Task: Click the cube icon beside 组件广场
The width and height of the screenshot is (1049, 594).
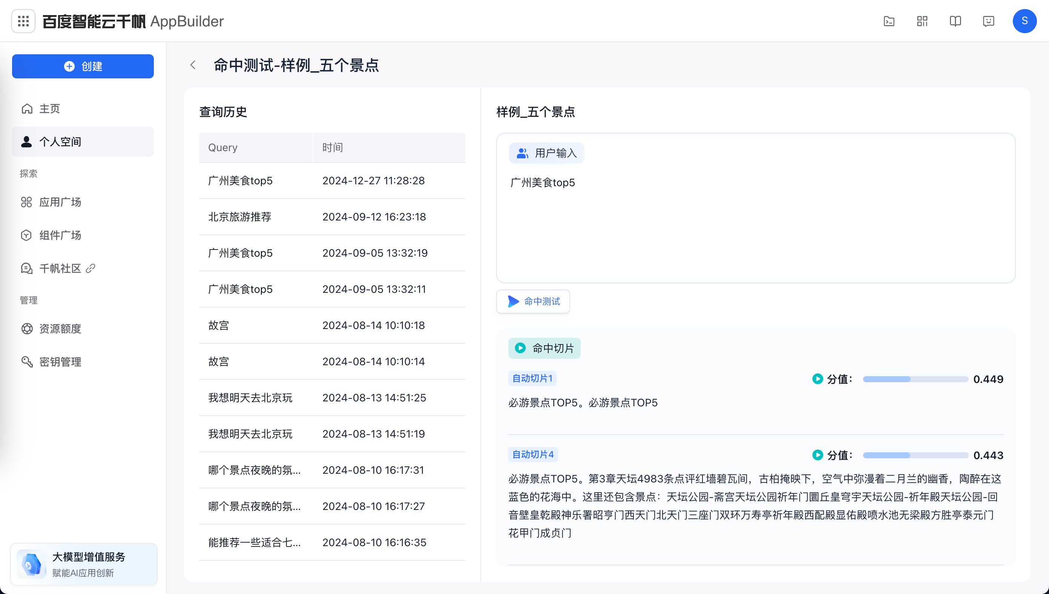Action: [x=26, y=236]
